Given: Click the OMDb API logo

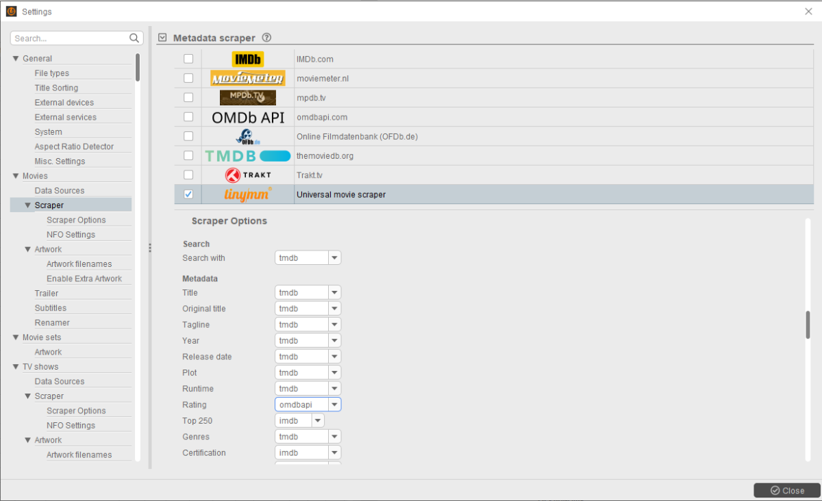Looking at the screenshot, I should click(247, 117).
